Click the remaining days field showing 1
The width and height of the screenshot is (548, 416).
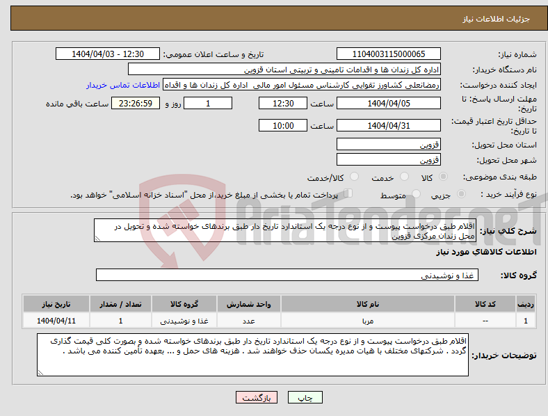tap(208, 103)
